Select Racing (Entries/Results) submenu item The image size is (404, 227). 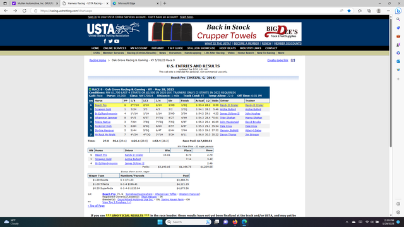[x=141, y=53]
